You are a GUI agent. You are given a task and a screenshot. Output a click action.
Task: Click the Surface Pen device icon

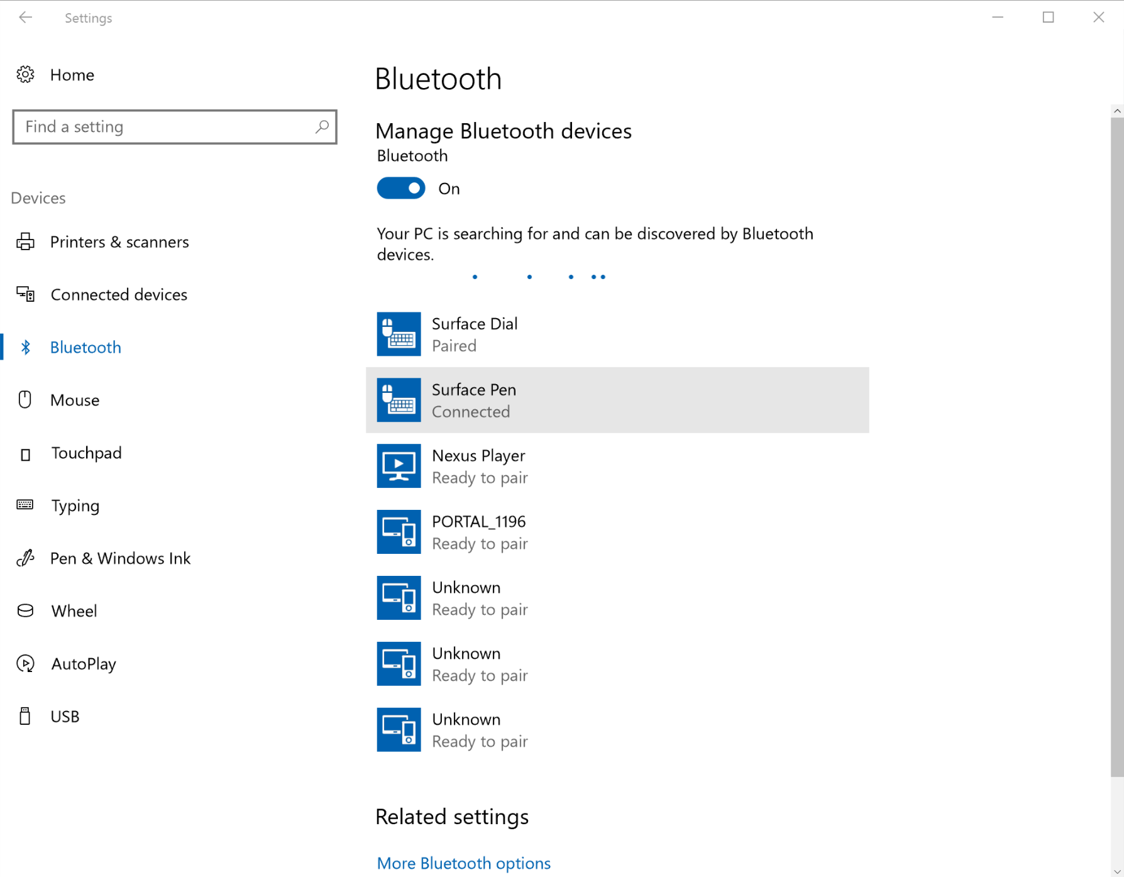point(399,400)
